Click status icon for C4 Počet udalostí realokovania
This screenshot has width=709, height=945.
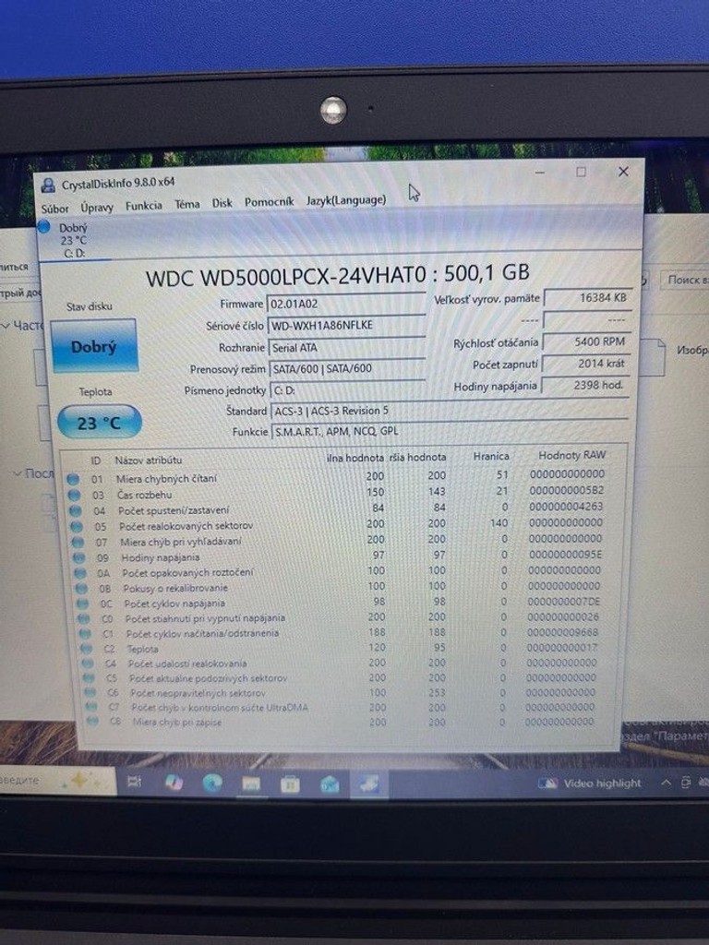click(x=88, y=664)
